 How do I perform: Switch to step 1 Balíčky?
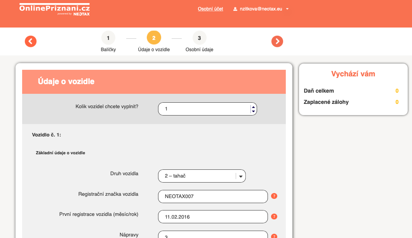(108, 38)
